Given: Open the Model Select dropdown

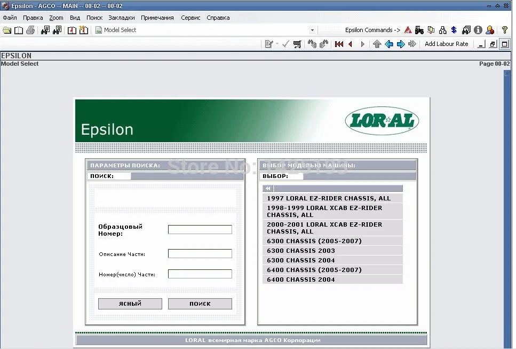Looking at the screenshot, I should click(314, 30).
